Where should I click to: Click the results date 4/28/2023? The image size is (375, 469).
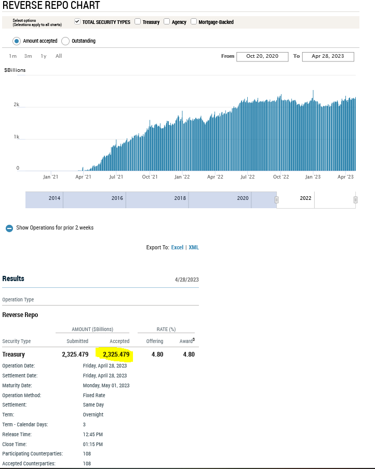point(187,280)
